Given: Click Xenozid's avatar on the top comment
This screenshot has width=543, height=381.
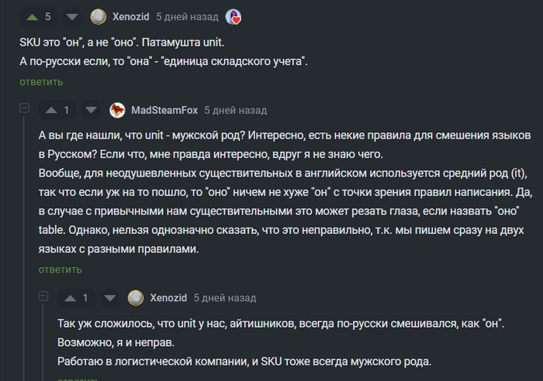Looking at the screenshot, I should coord(99,16).
